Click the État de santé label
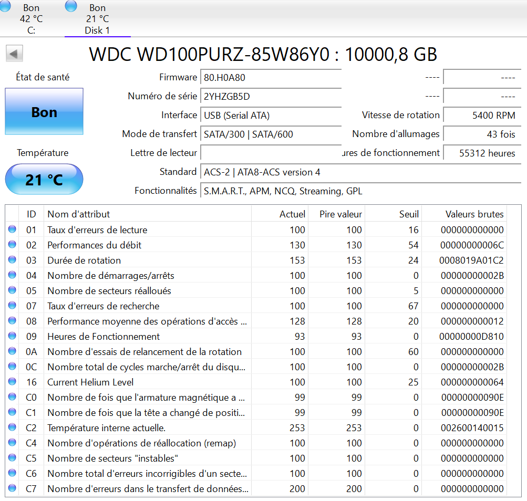 43,77
